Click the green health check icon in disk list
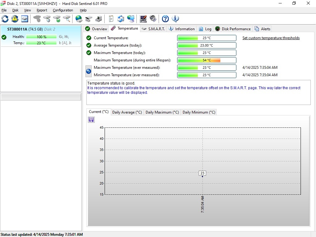Image resolution: width=316 pixels, height=237 pixels. pyautogui.click(x=4, y=37)
